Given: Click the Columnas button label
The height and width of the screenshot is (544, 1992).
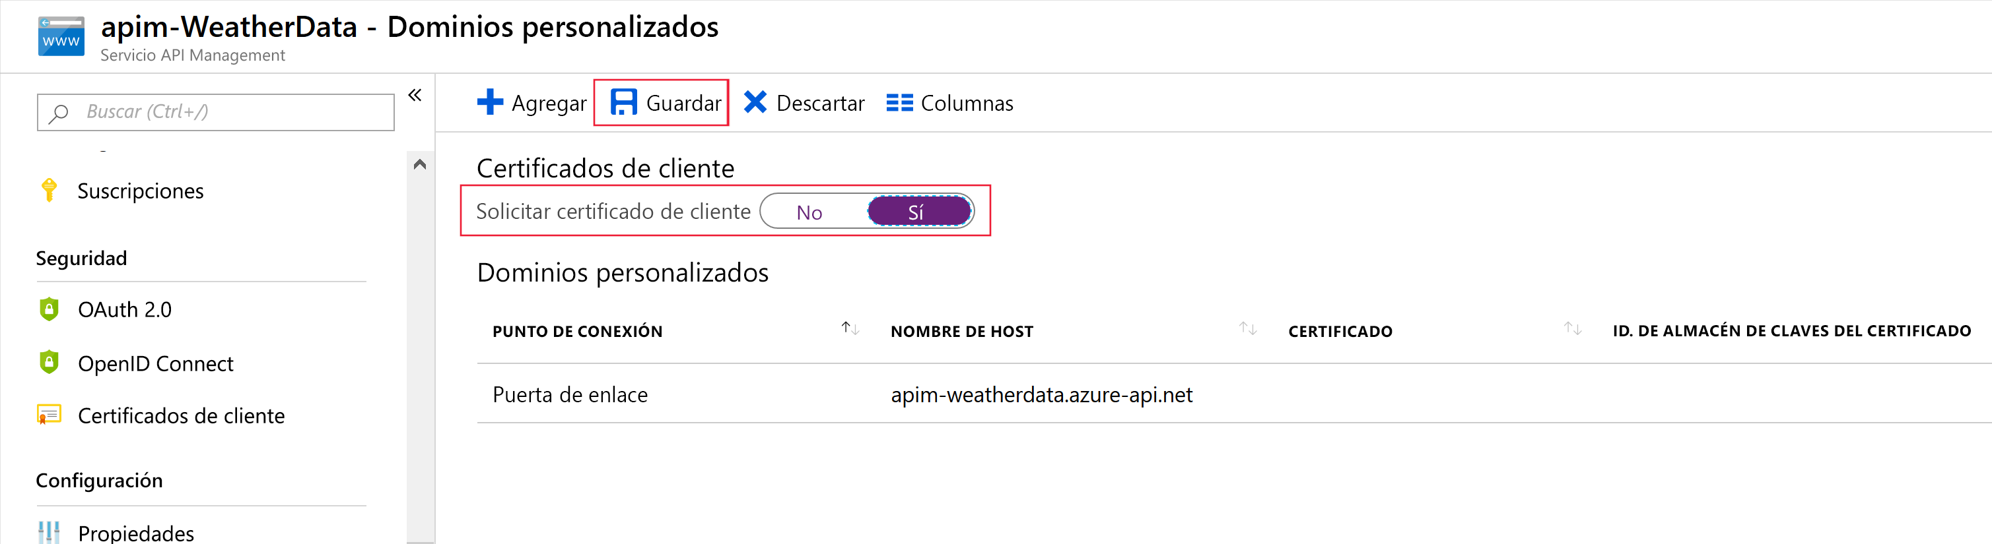Looking at the screenshot, I should pyautogui.click(x=967, y=103).
